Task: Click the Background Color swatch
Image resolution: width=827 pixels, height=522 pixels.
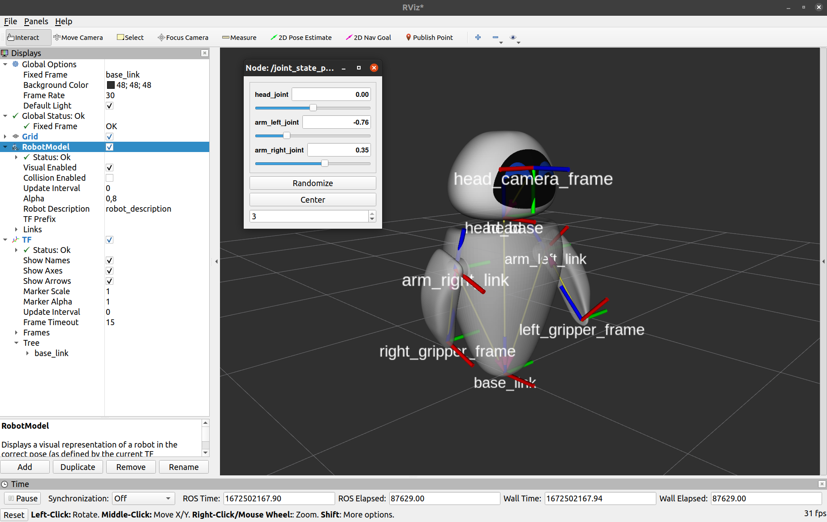Action: click(110, 85)
